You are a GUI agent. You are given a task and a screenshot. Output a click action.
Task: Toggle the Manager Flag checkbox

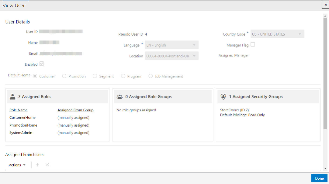[x=253, y=45]
